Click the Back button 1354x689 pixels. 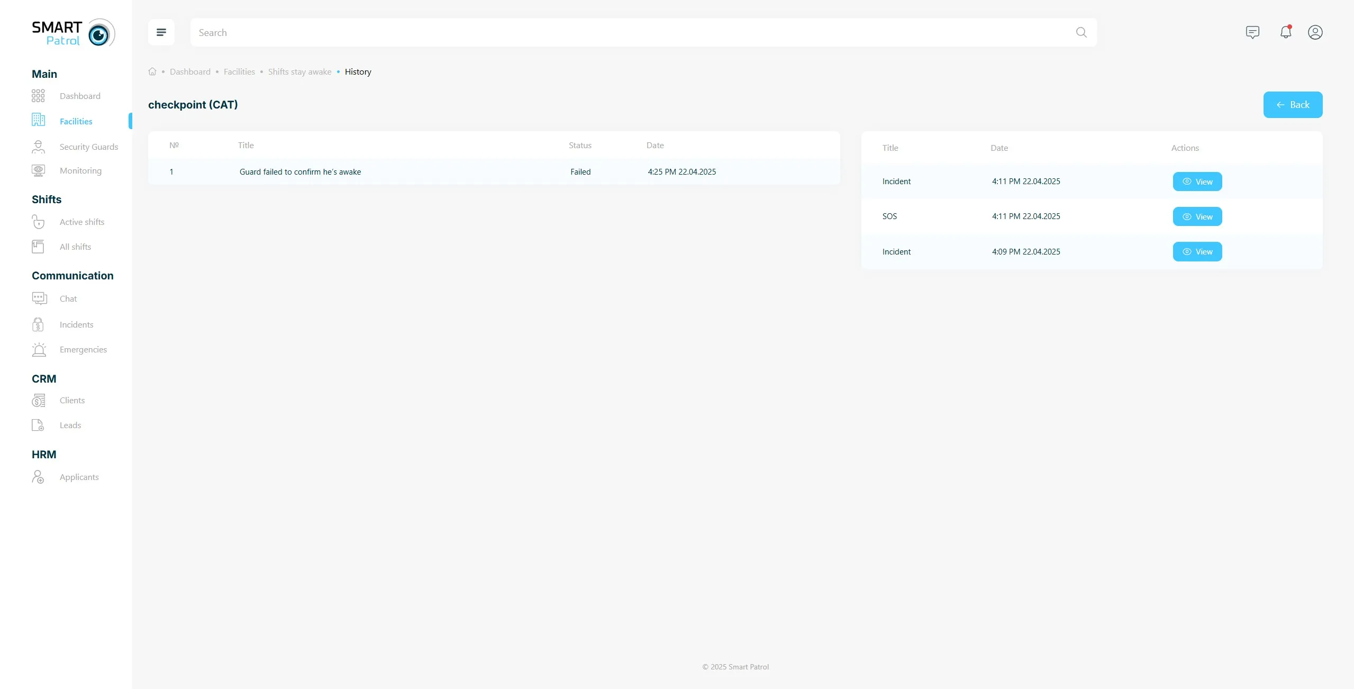pos(1293,105)
